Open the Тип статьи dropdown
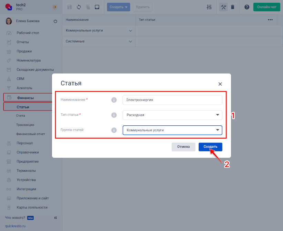 coord(172,115)
